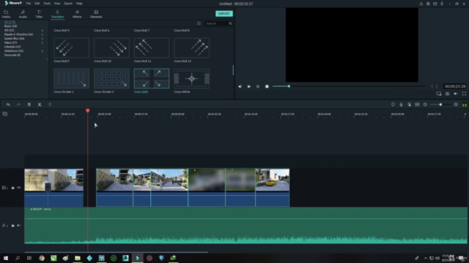
Task: Click the undo arrow in timeline toolbar
Action: tap(8, 104)
